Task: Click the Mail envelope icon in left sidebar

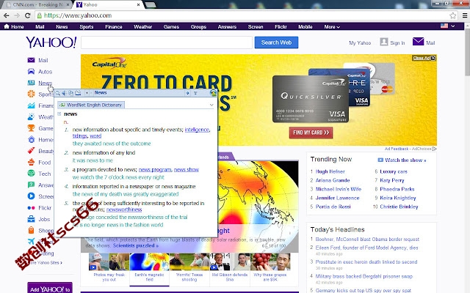Action: [x=31, y=60]
